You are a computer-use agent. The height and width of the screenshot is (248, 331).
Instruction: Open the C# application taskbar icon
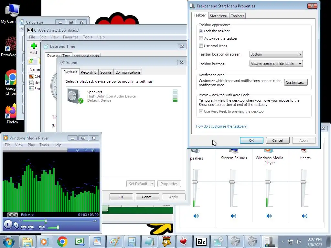pyautogui.click(x=80, y=242)
